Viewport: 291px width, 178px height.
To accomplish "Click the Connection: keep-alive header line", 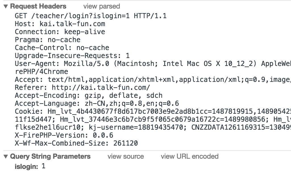I will (x=60, y=32).
